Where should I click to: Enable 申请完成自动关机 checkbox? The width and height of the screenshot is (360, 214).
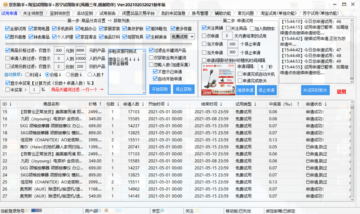pyautogui.click(x=240, y=74)
